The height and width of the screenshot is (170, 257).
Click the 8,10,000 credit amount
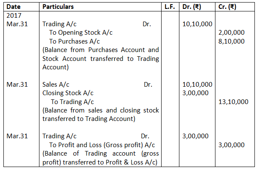231,41
